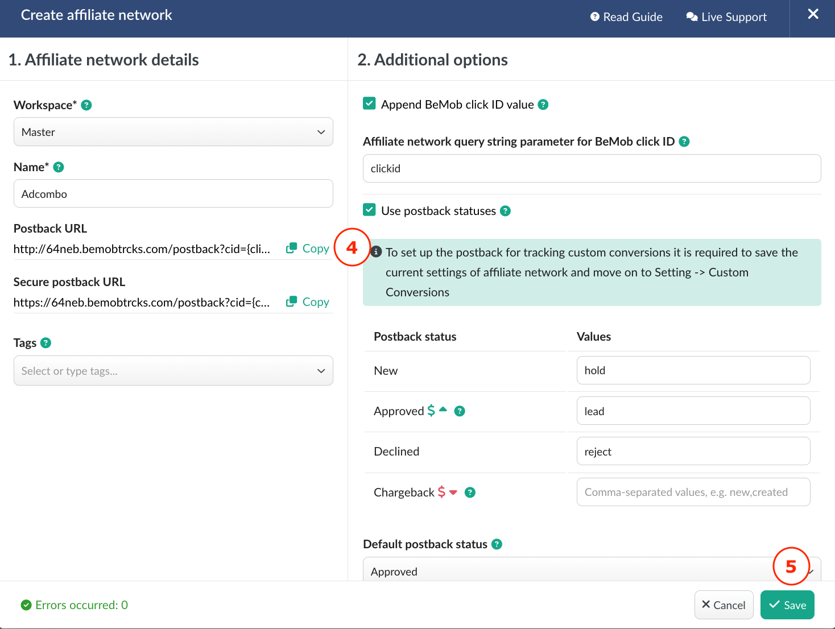Click the Chargeback status help icon
This screenshot has height=629, width=835.
point(470,493)
